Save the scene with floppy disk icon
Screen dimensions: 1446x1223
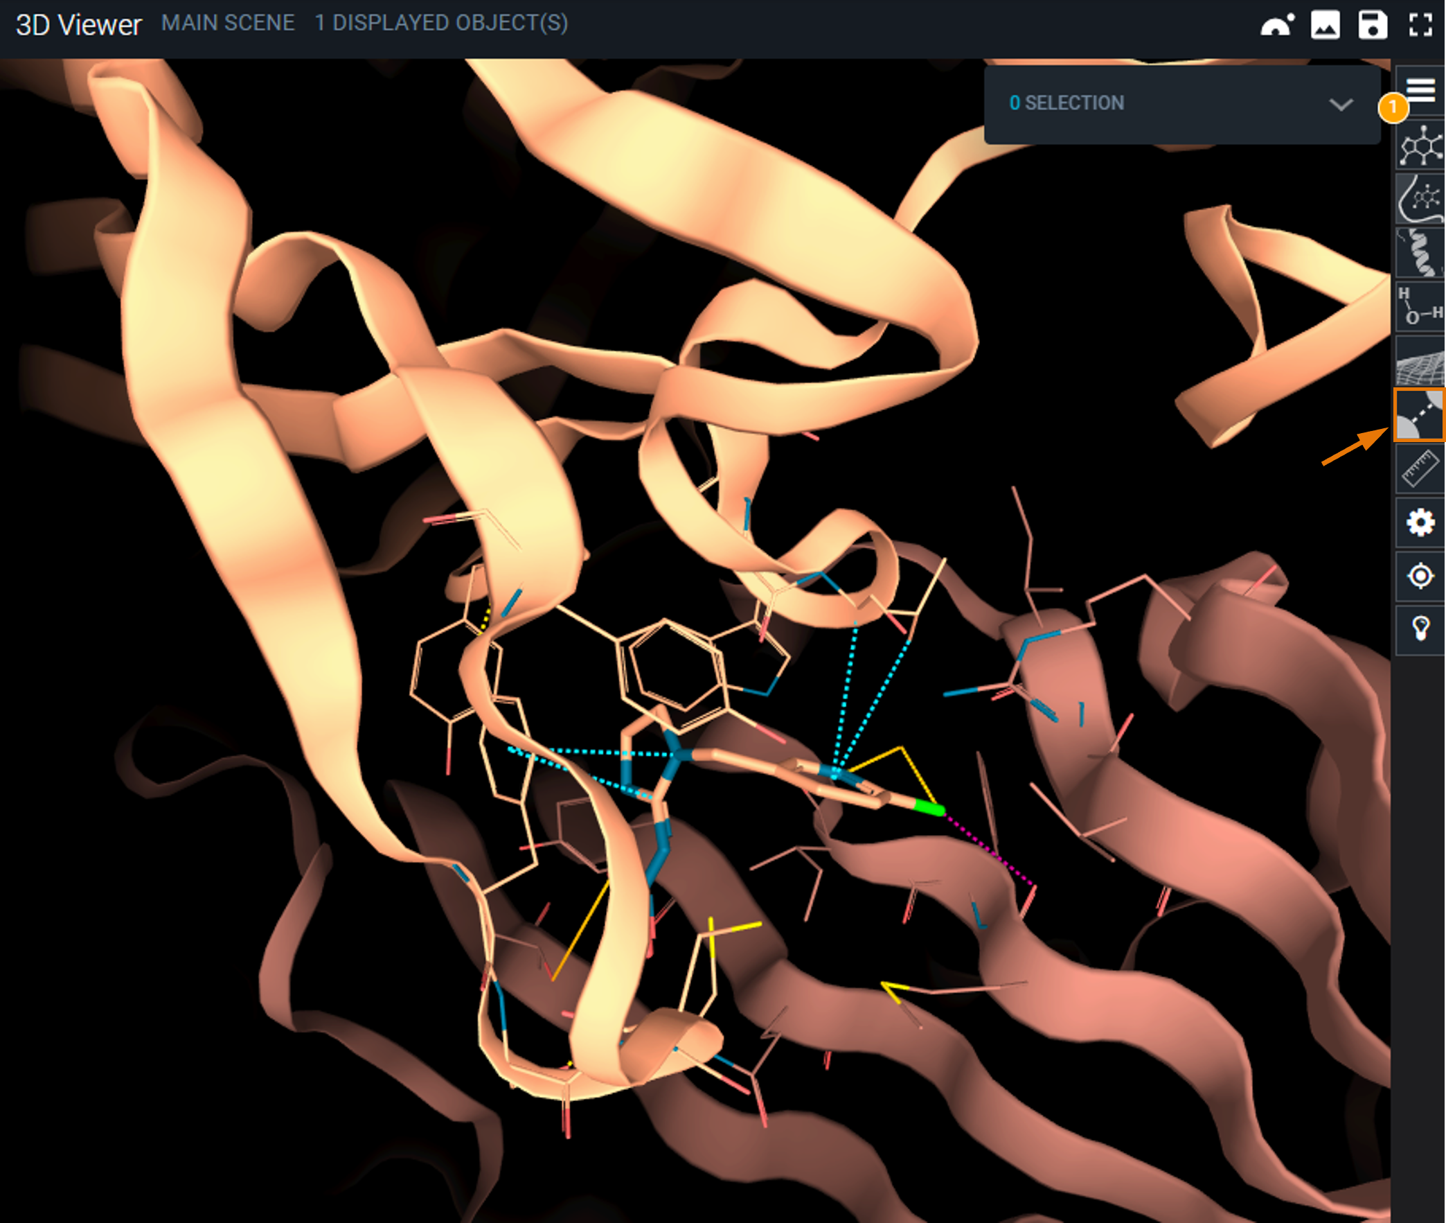(1373, 26)
